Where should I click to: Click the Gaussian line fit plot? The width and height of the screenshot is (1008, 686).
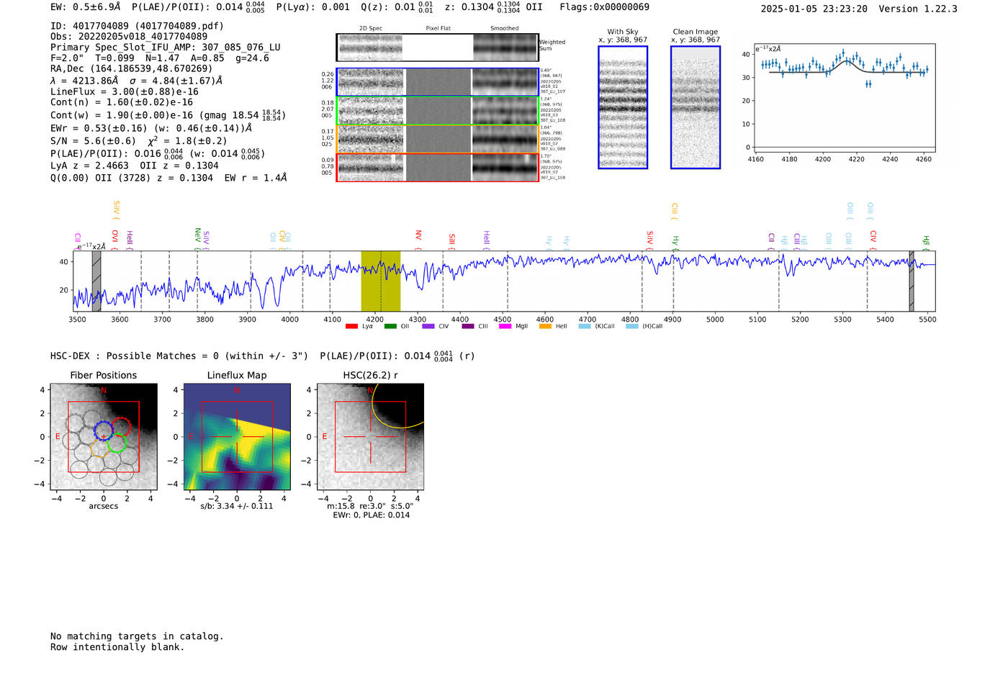tap(845, 99)
